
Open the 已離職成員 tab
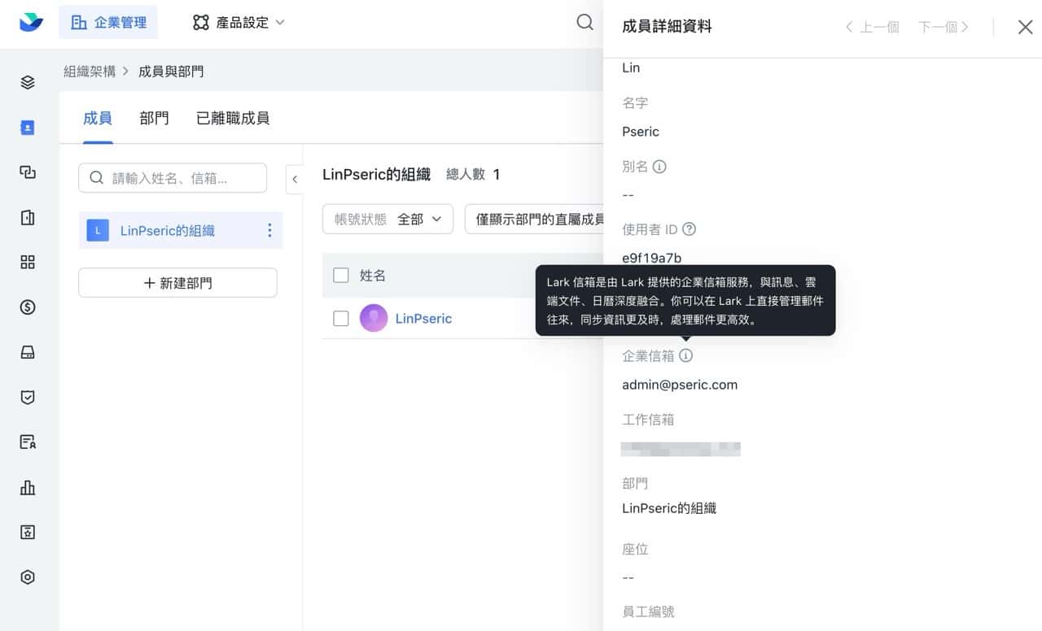pos(233,119)
